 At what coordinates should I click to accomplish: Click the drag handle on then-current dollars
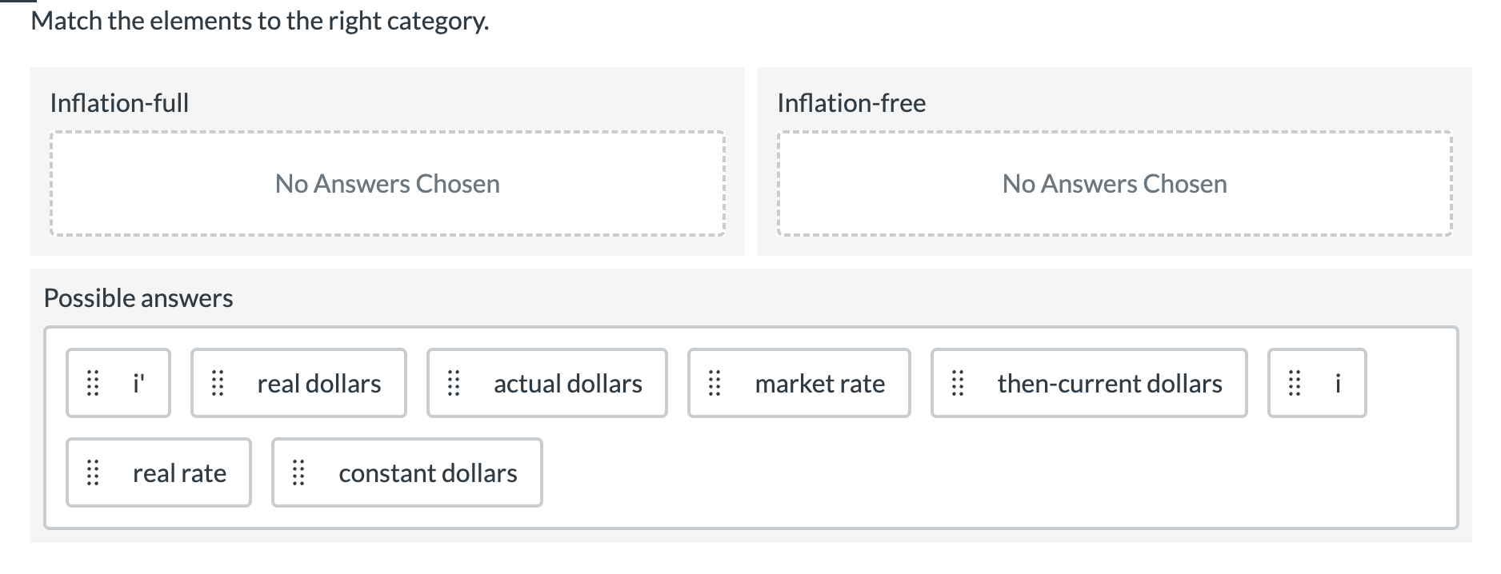pyautogui.click(x=959, y=383)
